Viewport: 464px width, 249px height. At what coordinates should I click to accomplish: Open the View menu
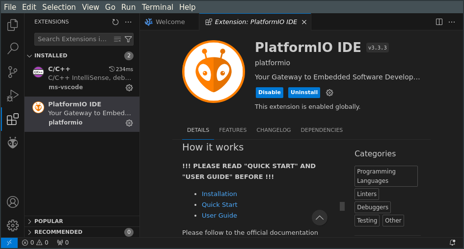point(90,7)
